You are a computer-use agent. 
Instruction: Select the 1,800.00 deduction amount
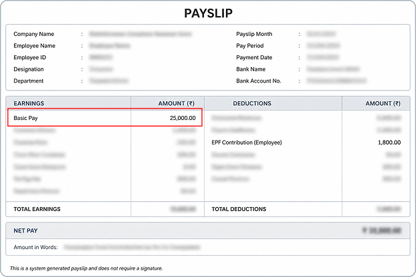[x=389, y=142]
